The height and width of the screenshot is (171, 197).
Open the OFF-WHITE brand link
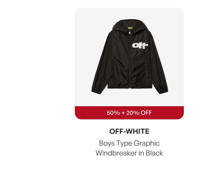[129, 131]
